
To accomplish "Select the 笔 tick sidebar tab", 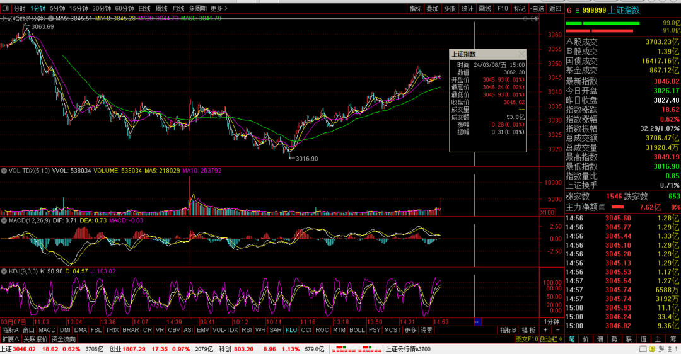I will [571, 339].
